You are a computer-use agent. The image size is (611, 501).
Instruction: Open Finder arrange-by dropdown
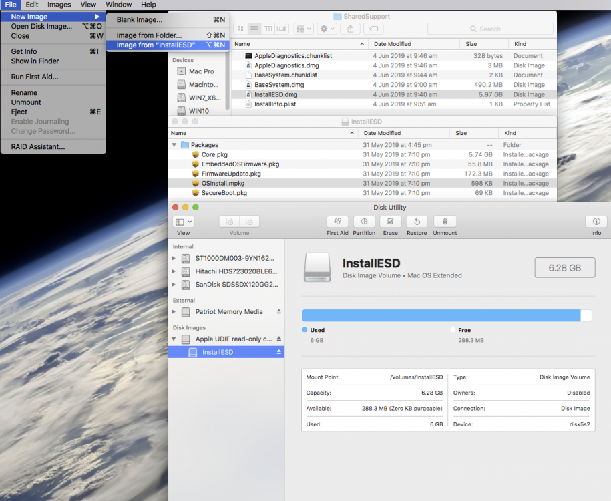pyautogui.click(x=304, y=29)
